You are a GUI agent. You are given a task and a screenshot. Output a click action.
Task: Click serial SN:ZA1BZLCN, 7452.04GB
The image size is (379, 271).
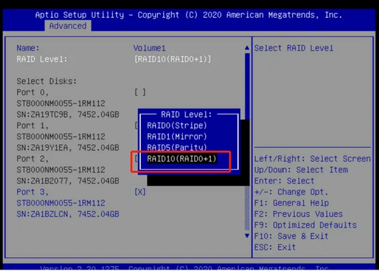(68, 214)
